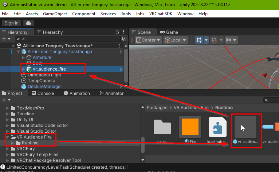
Task: Select the Directional Light object
Action: tap(44, 75)
